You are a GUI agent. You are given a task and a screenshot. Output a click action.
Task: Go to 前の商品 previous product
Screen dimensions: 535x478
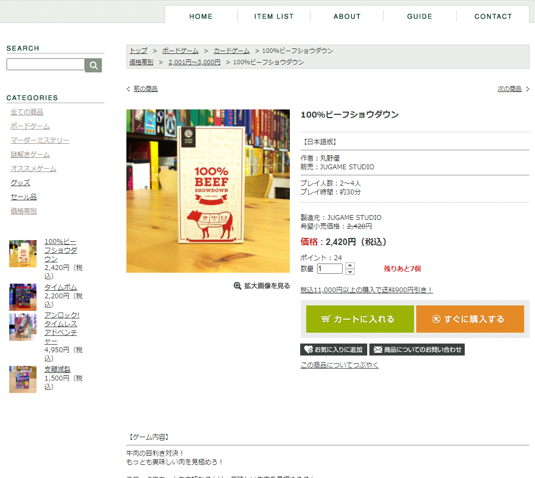[145, 89]
